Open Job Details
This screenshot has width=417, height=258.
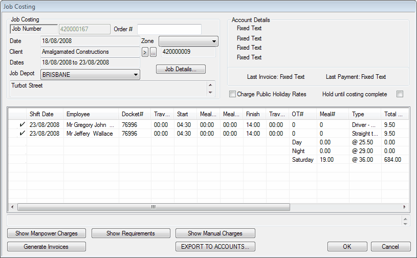(x=181, y=69)
